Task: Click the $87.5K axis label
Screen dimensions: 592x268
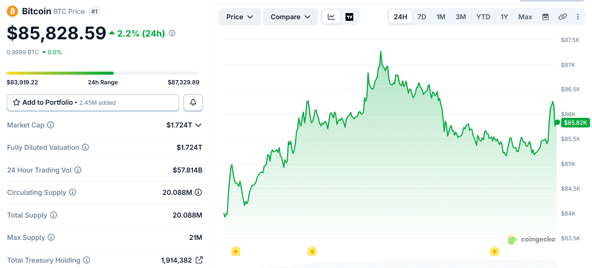Action: coord(570,40)
